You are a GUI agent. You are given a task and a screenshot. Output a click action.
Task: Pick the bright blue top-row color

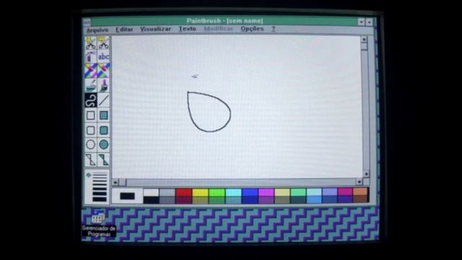point(250,193)
